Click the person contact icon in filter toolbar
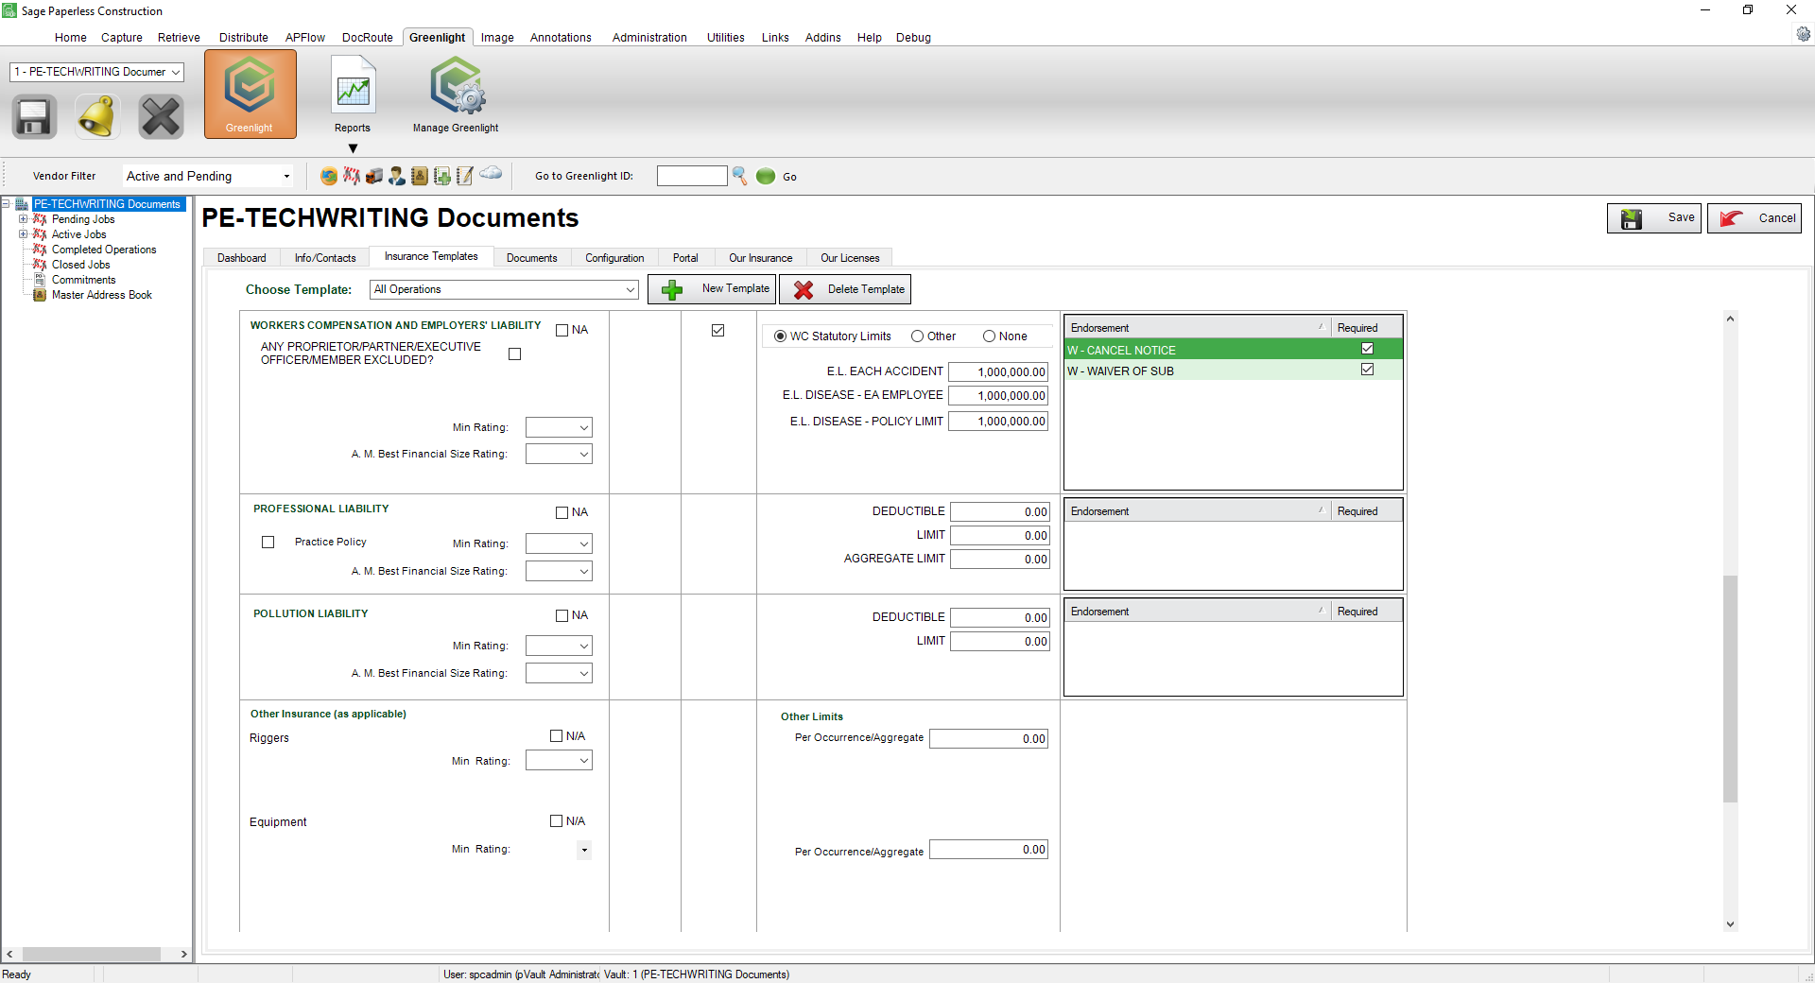Image resolution: width=1815 pixels, height=983 pixels. (x=397, y=176)
